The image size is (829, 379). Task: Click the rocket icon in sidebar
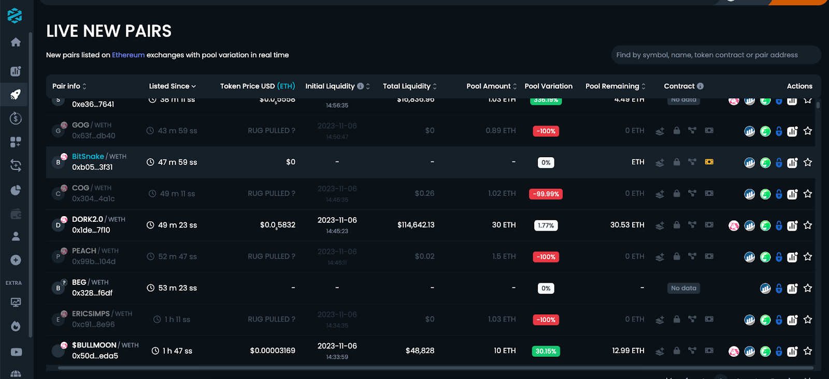(16, 95)
